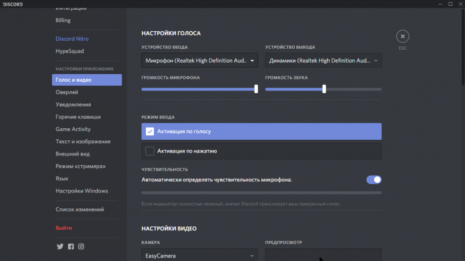Open Discord Nitro section
Image resolution: width=465 pixels, height=261 pixels.
(72, 39)
